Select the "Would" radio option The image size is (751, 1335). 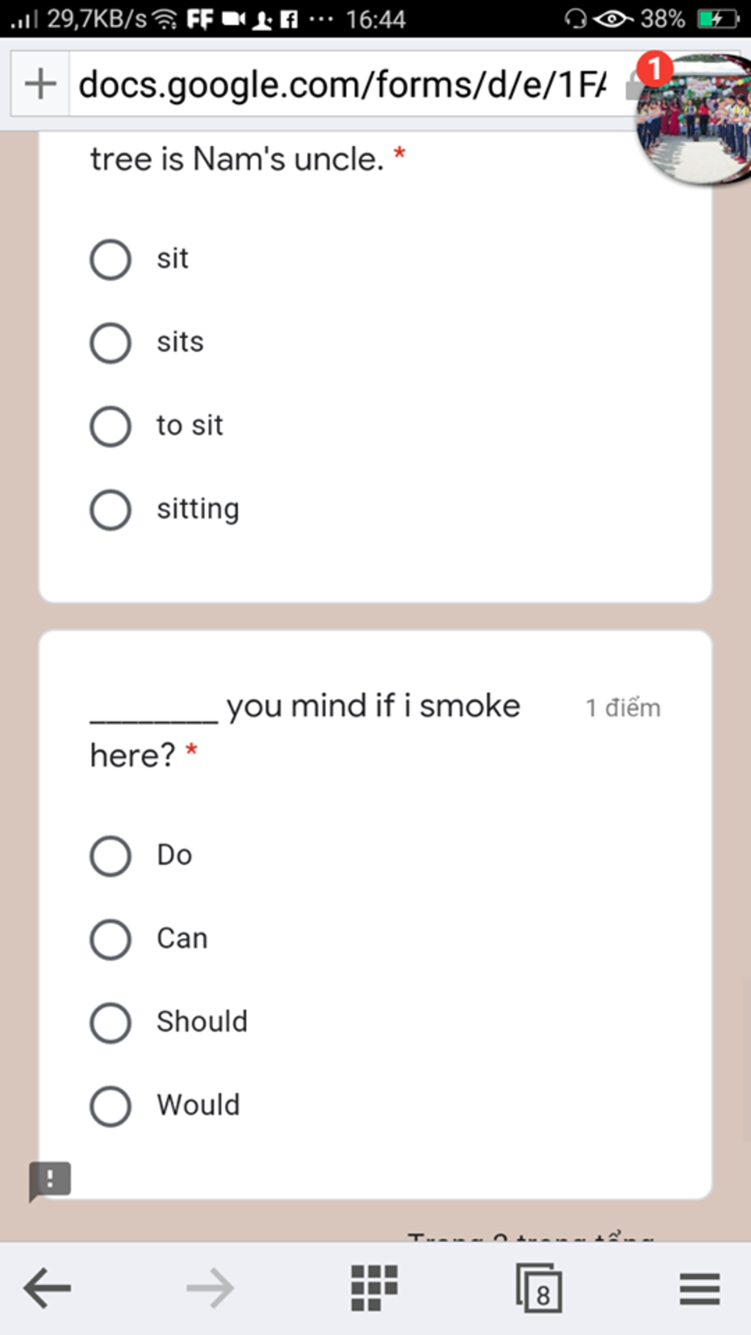coord(111,1106)
